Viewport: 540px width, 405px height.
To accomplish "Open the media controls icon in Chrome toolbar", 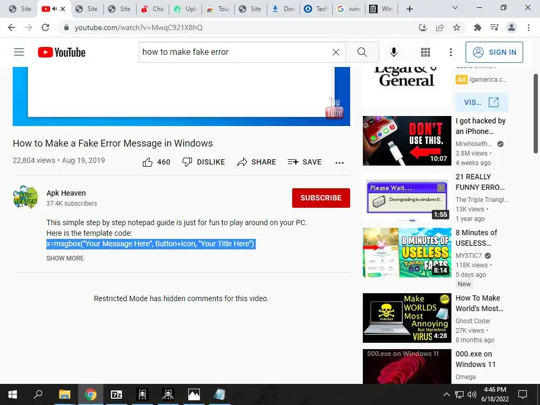I will 495,27.
